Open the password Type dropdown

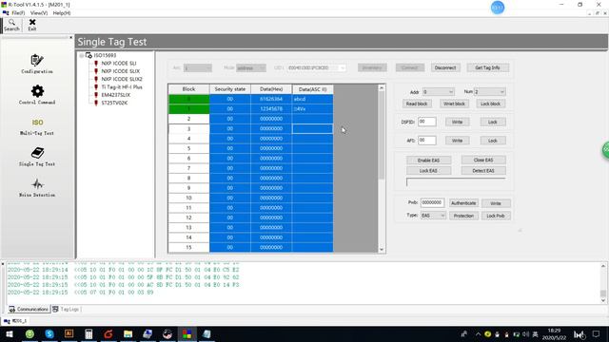coord(433,216)
